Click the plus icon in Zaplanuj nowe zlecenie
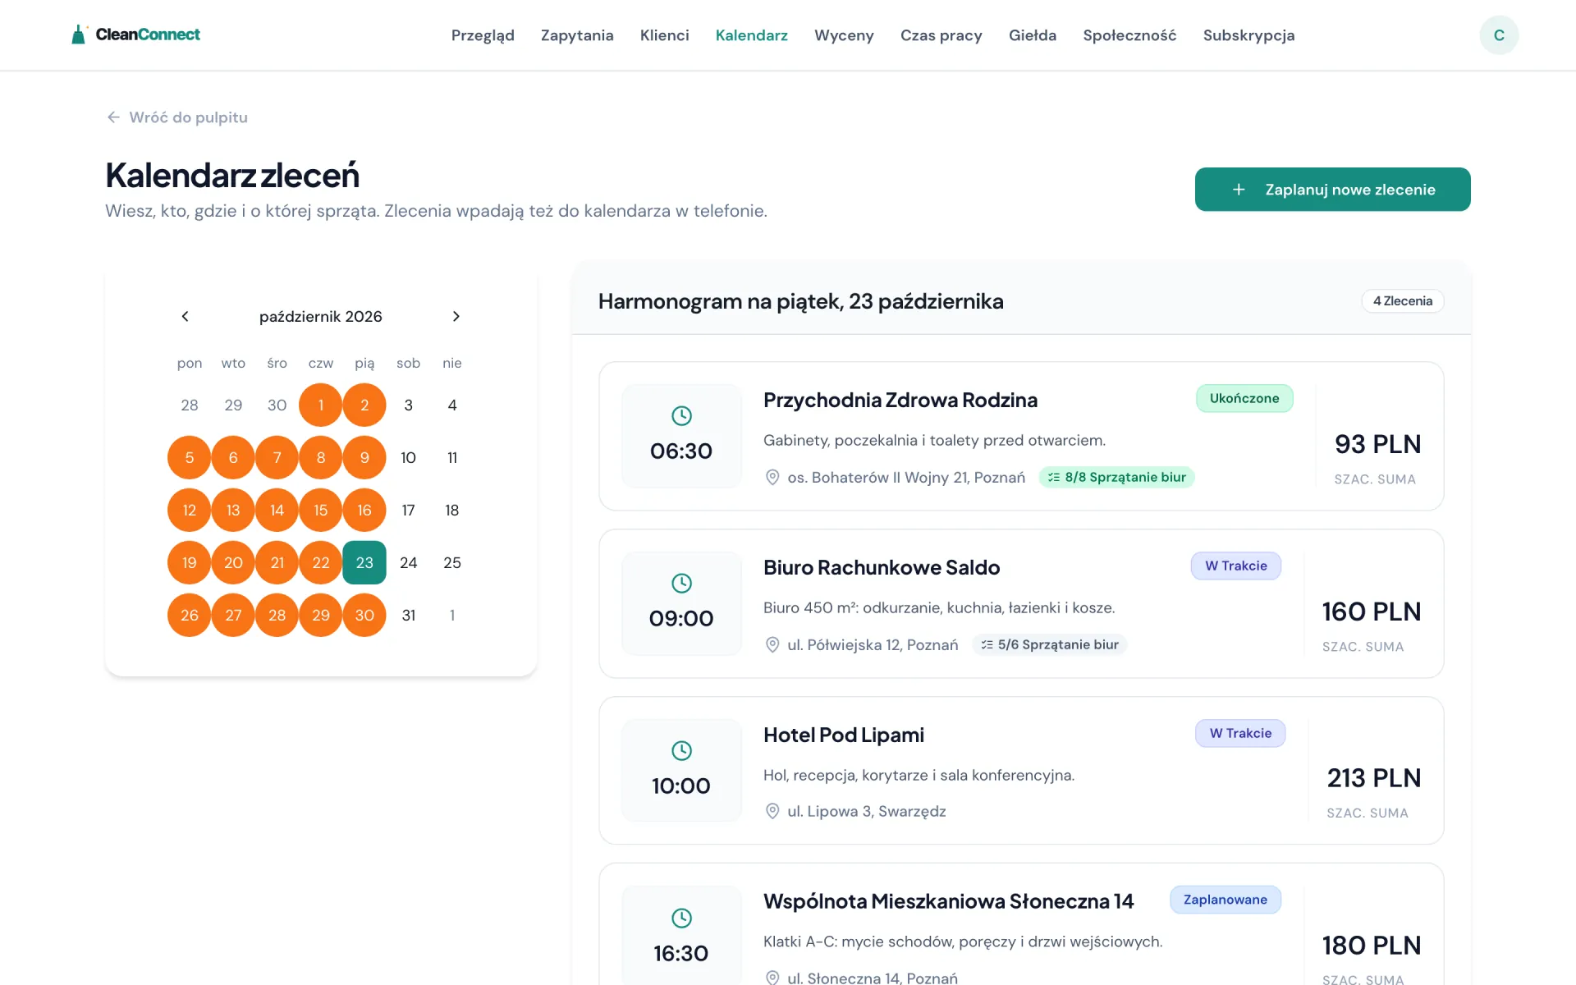Viewport: 1576px width, 985px height. (x=1239, y=190)
